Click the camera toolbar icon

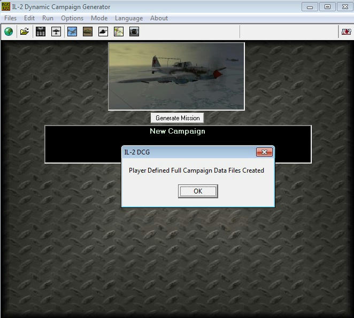pos(134,32)
